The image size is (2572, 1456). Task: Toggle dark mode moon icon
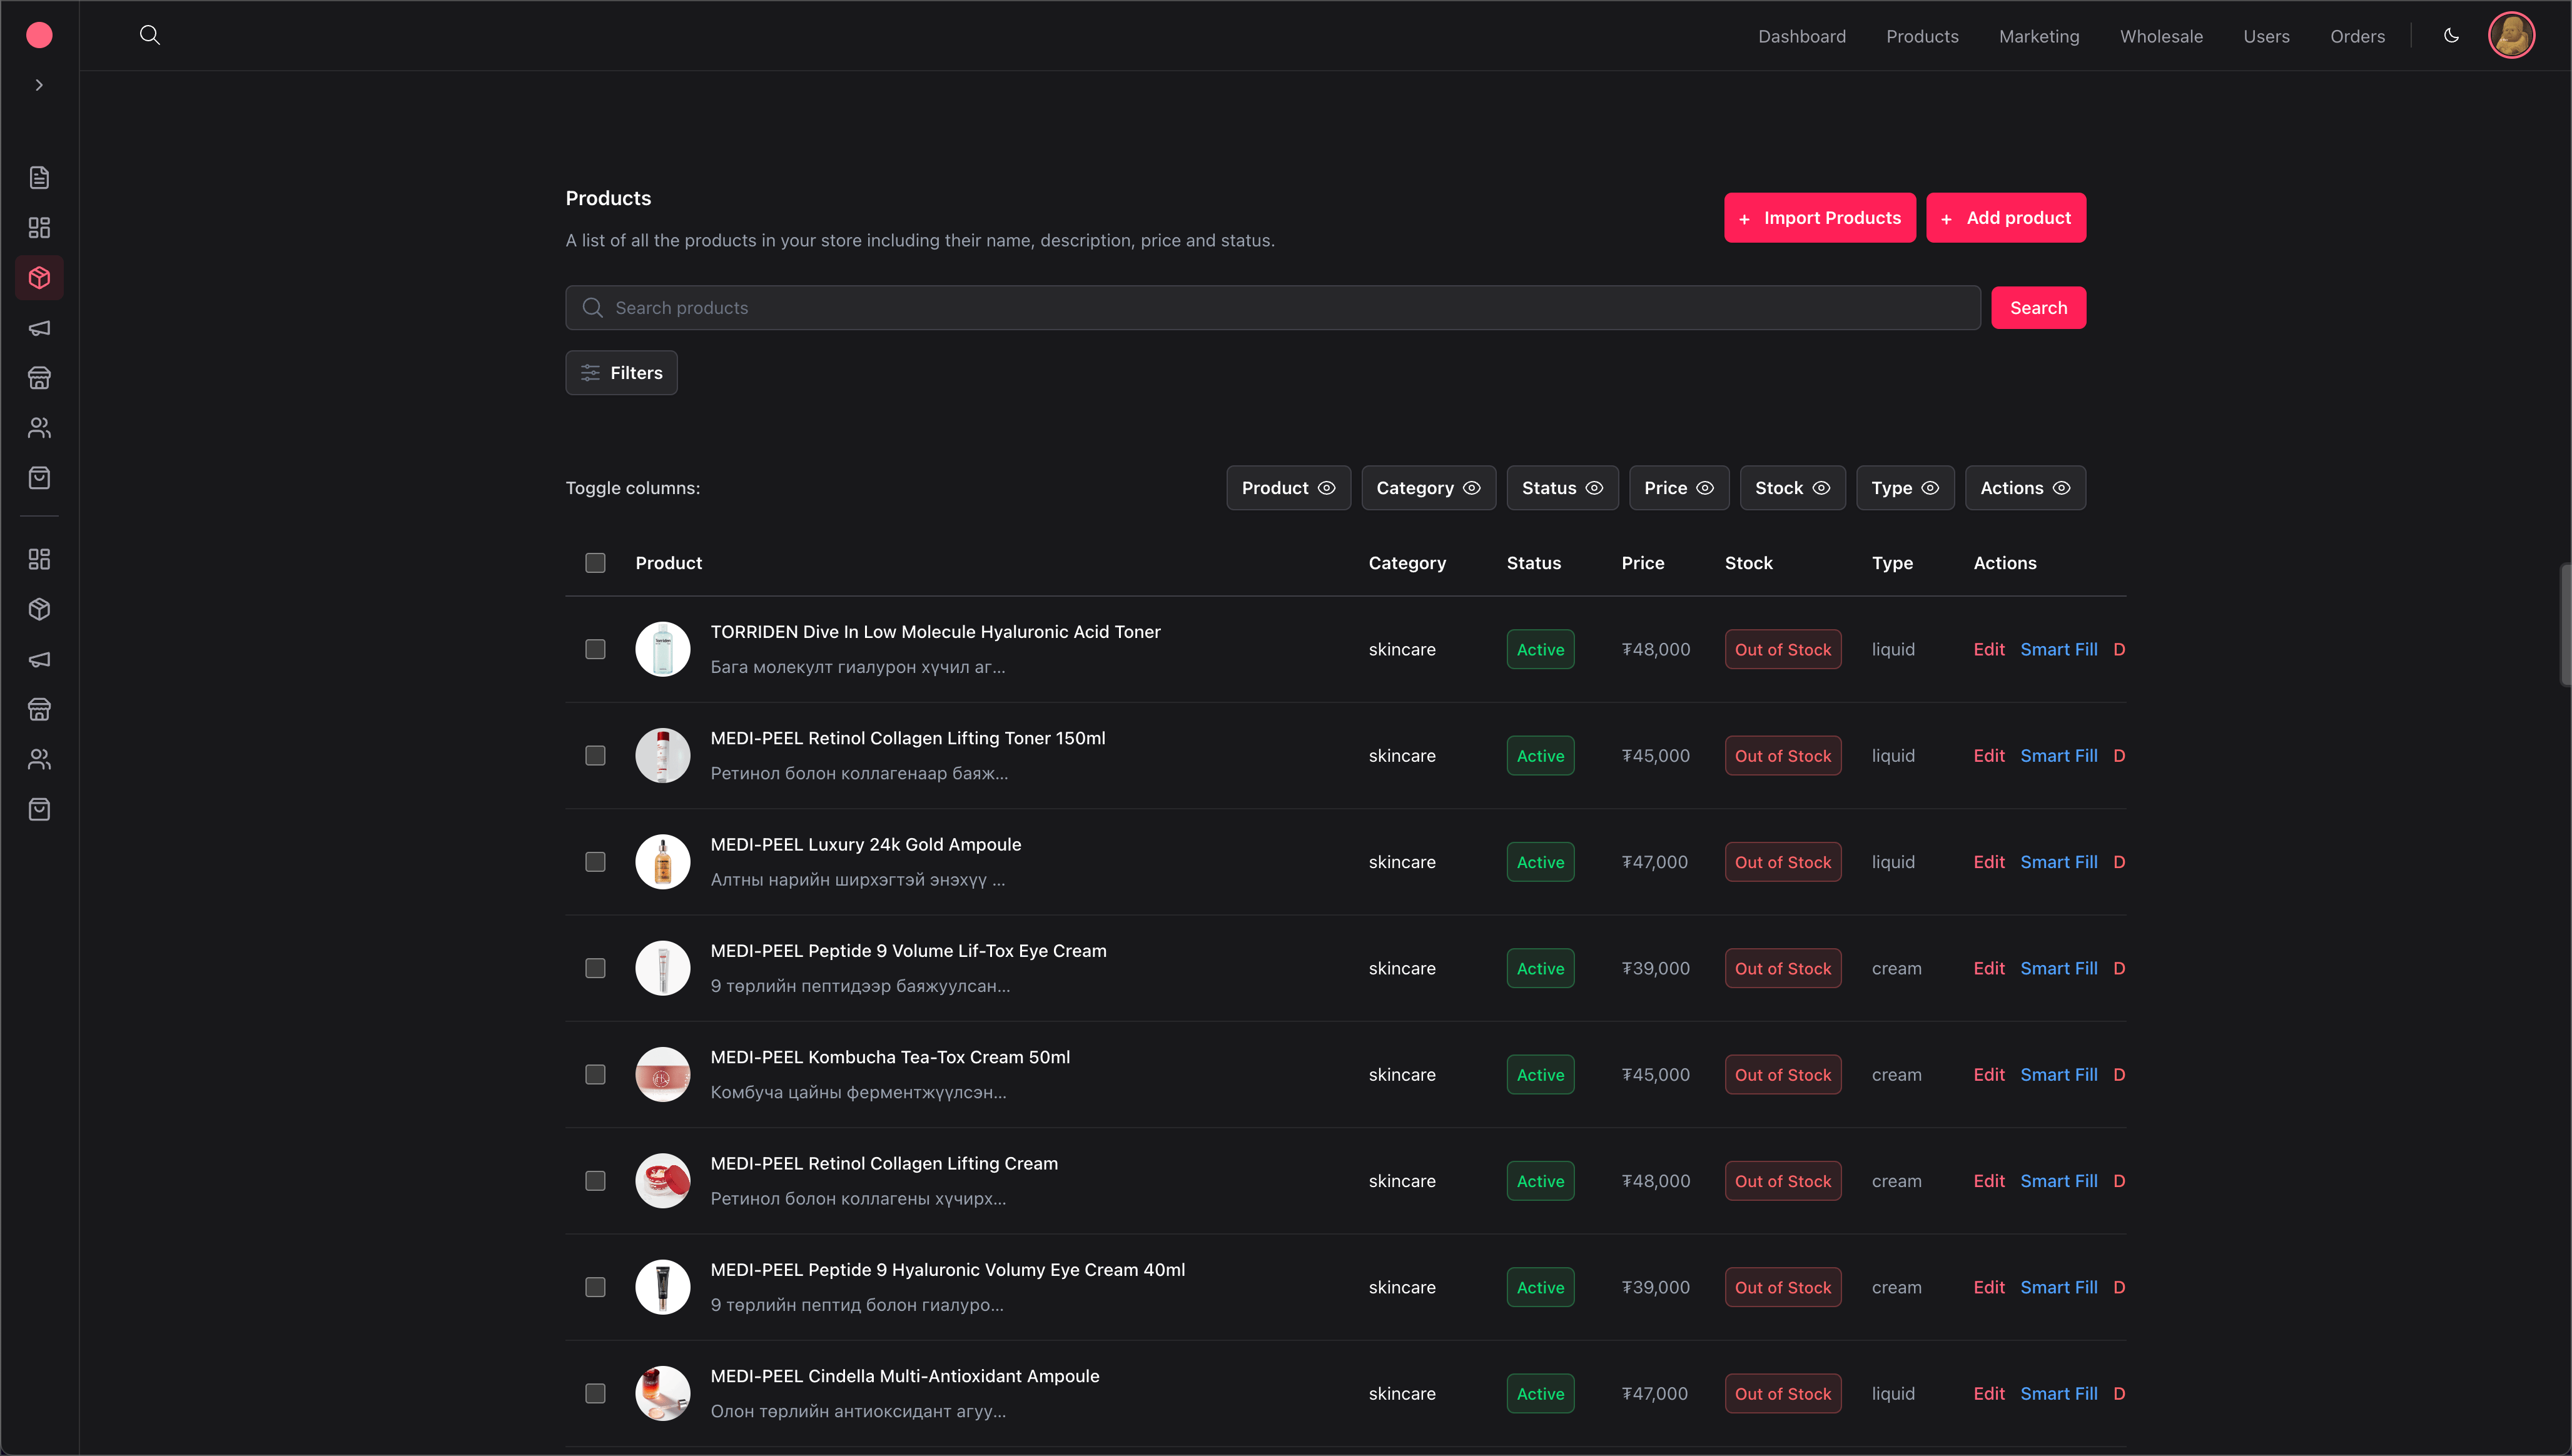pyautogui.click(x=2451, y=35)
